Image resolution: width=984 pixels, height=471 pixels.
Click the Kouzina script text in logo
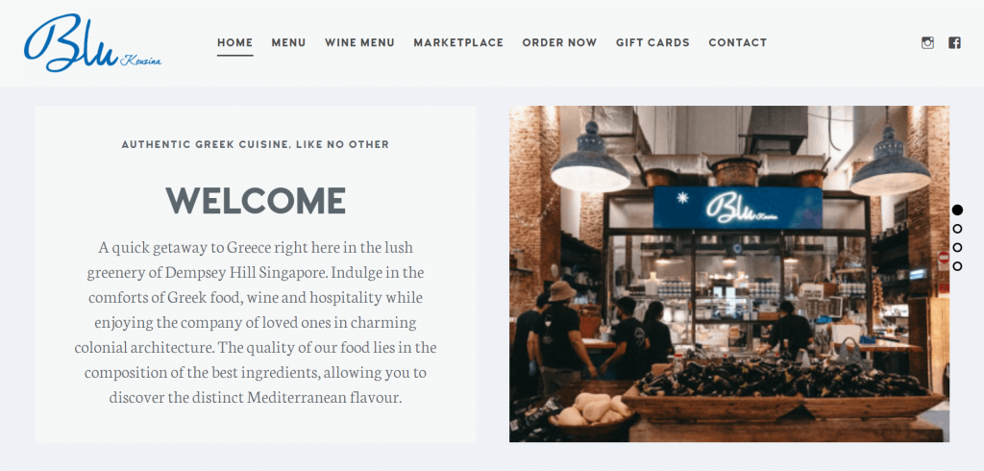tap(141, 61)
